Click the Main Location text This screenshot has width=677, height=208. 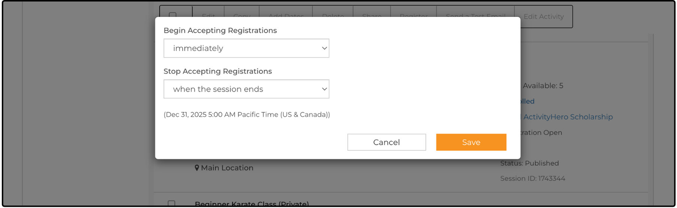(x=227, y=168)
